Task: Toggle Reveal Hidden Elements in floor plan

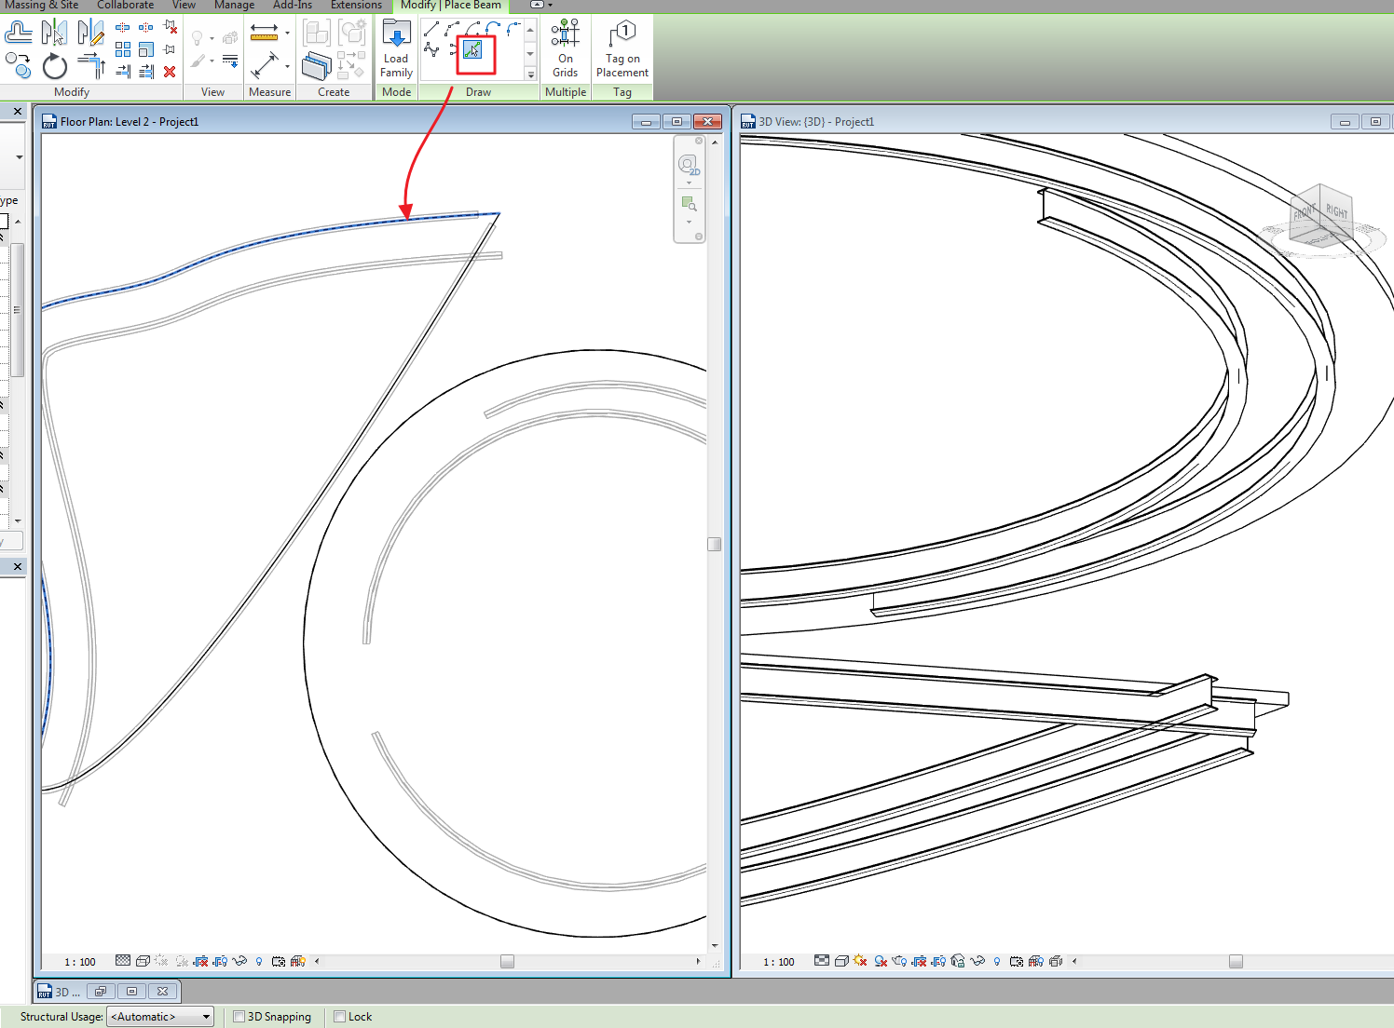Action: pos(259,961)
